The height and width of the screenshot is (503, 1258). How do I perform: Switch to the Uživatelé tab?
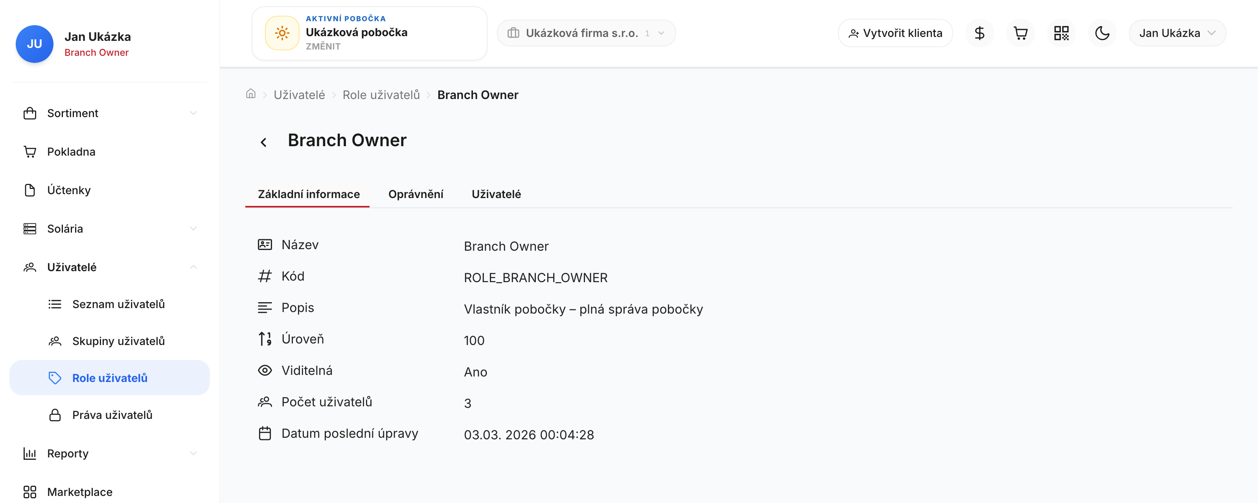(x=496, y=195)
